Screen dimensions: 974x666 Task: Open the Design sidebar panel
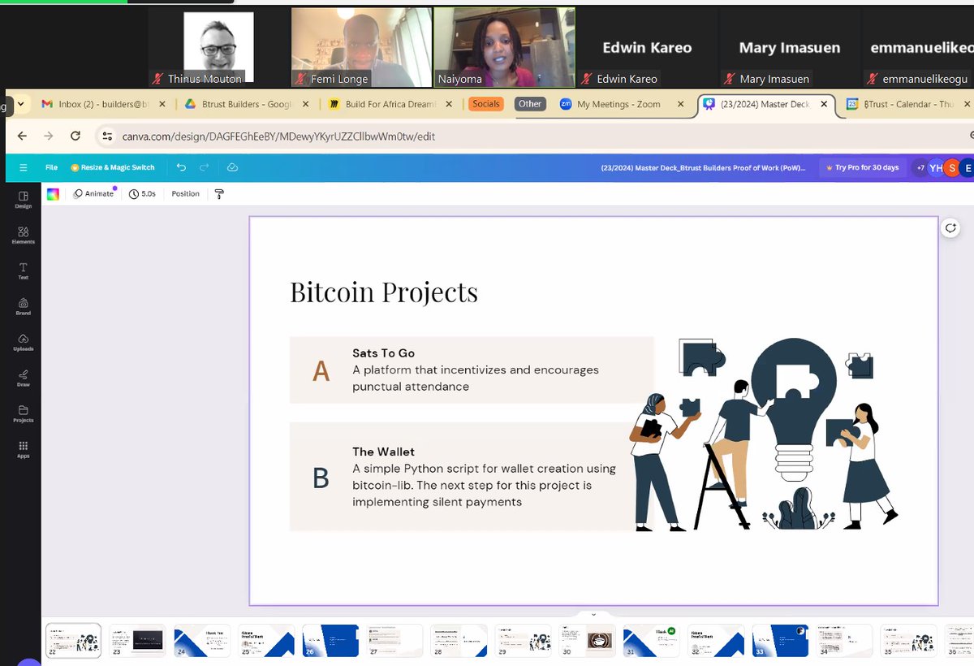point(23,200)
